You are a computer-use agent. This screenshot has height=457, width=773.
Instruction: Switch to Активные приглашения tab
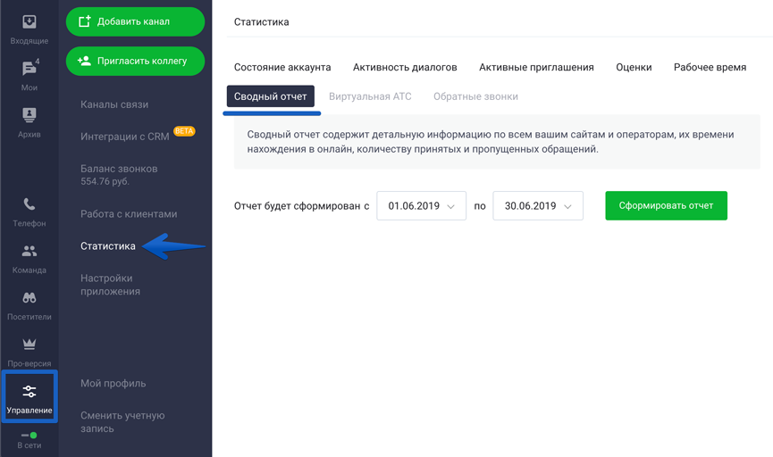pos(536,67)
